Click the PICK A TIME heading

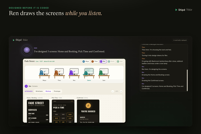59,108
